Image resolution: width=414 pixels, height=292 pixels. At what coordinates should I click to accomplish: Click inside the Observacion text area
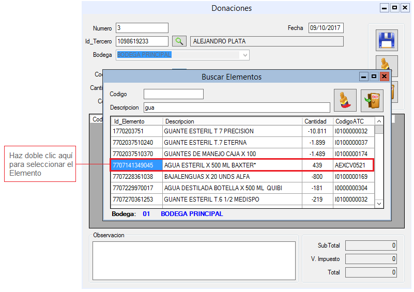coord(194,260)
